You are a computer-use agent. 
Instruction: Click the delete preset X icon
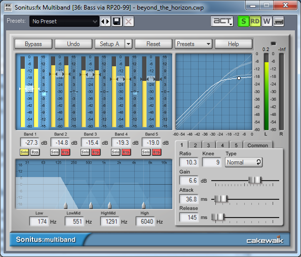[x=128, y=21]
